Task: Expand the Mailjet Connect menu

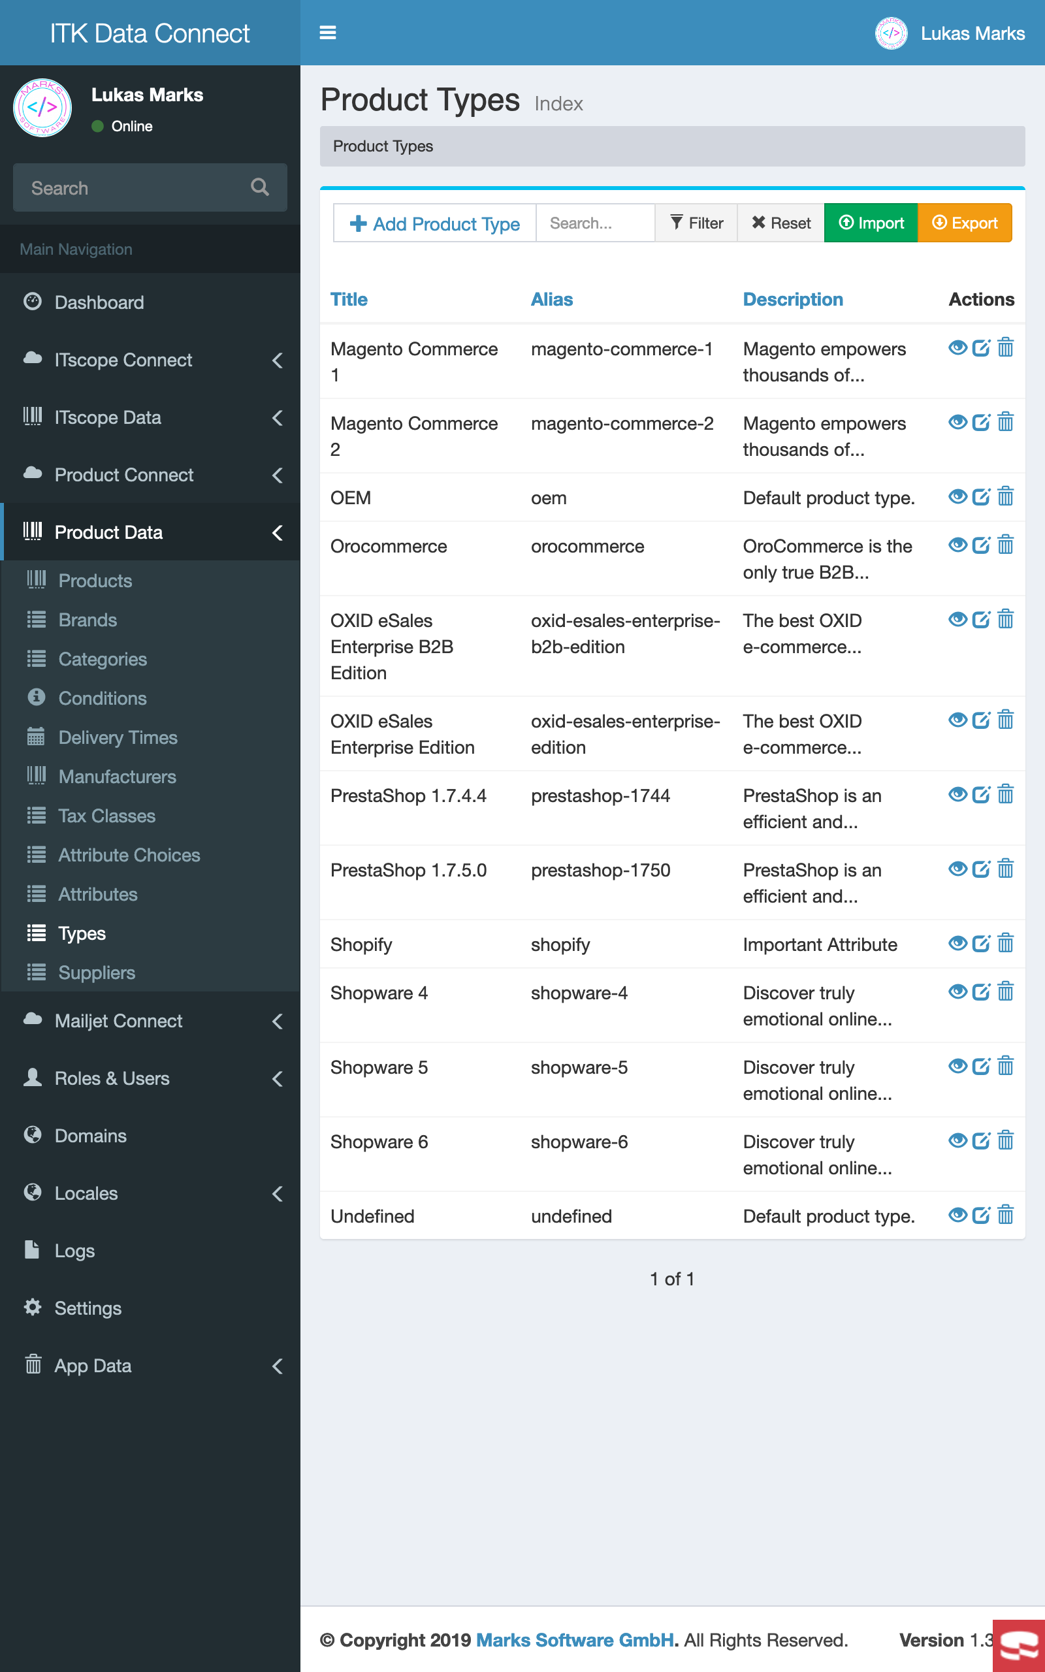Action: tap(150, 1020)
